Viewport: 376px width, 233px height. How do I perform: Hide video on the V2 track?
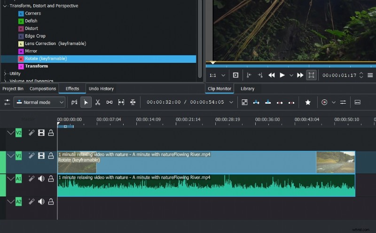point(41,133)
